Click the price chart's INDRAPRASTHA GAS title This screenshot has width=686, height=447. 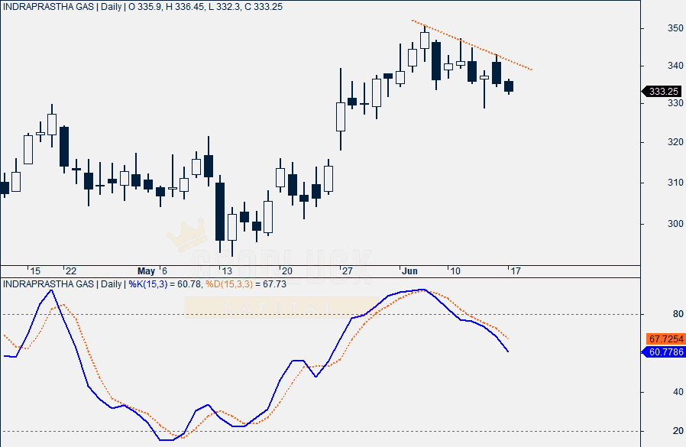(x=49, y=7)
